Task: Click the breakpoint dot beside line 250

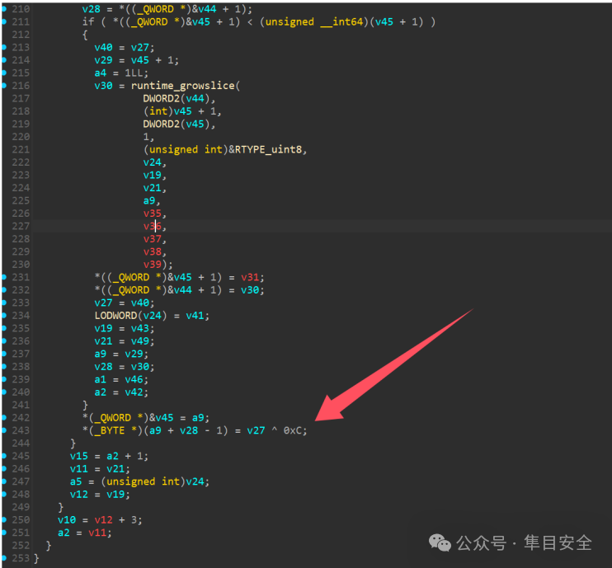Action: [4, 519]
